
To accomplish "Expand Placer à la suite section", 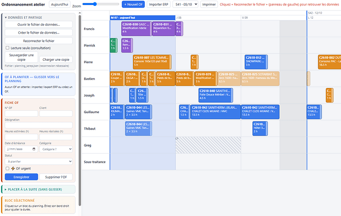I will coord(33,189).
